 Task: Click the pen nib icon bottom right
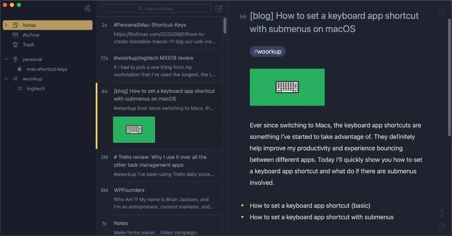(x=442, y=213)
